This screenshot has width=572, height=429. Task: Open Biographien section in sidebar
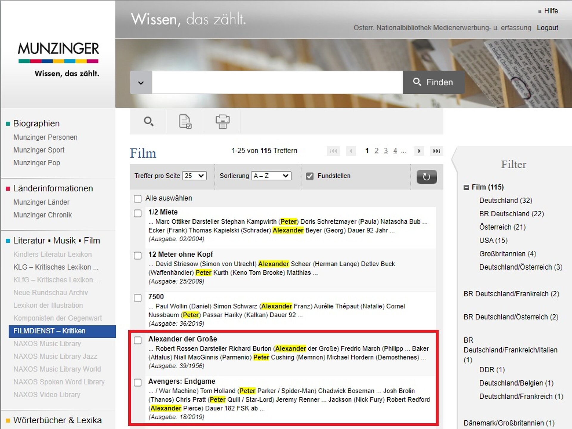coord(36,123)
